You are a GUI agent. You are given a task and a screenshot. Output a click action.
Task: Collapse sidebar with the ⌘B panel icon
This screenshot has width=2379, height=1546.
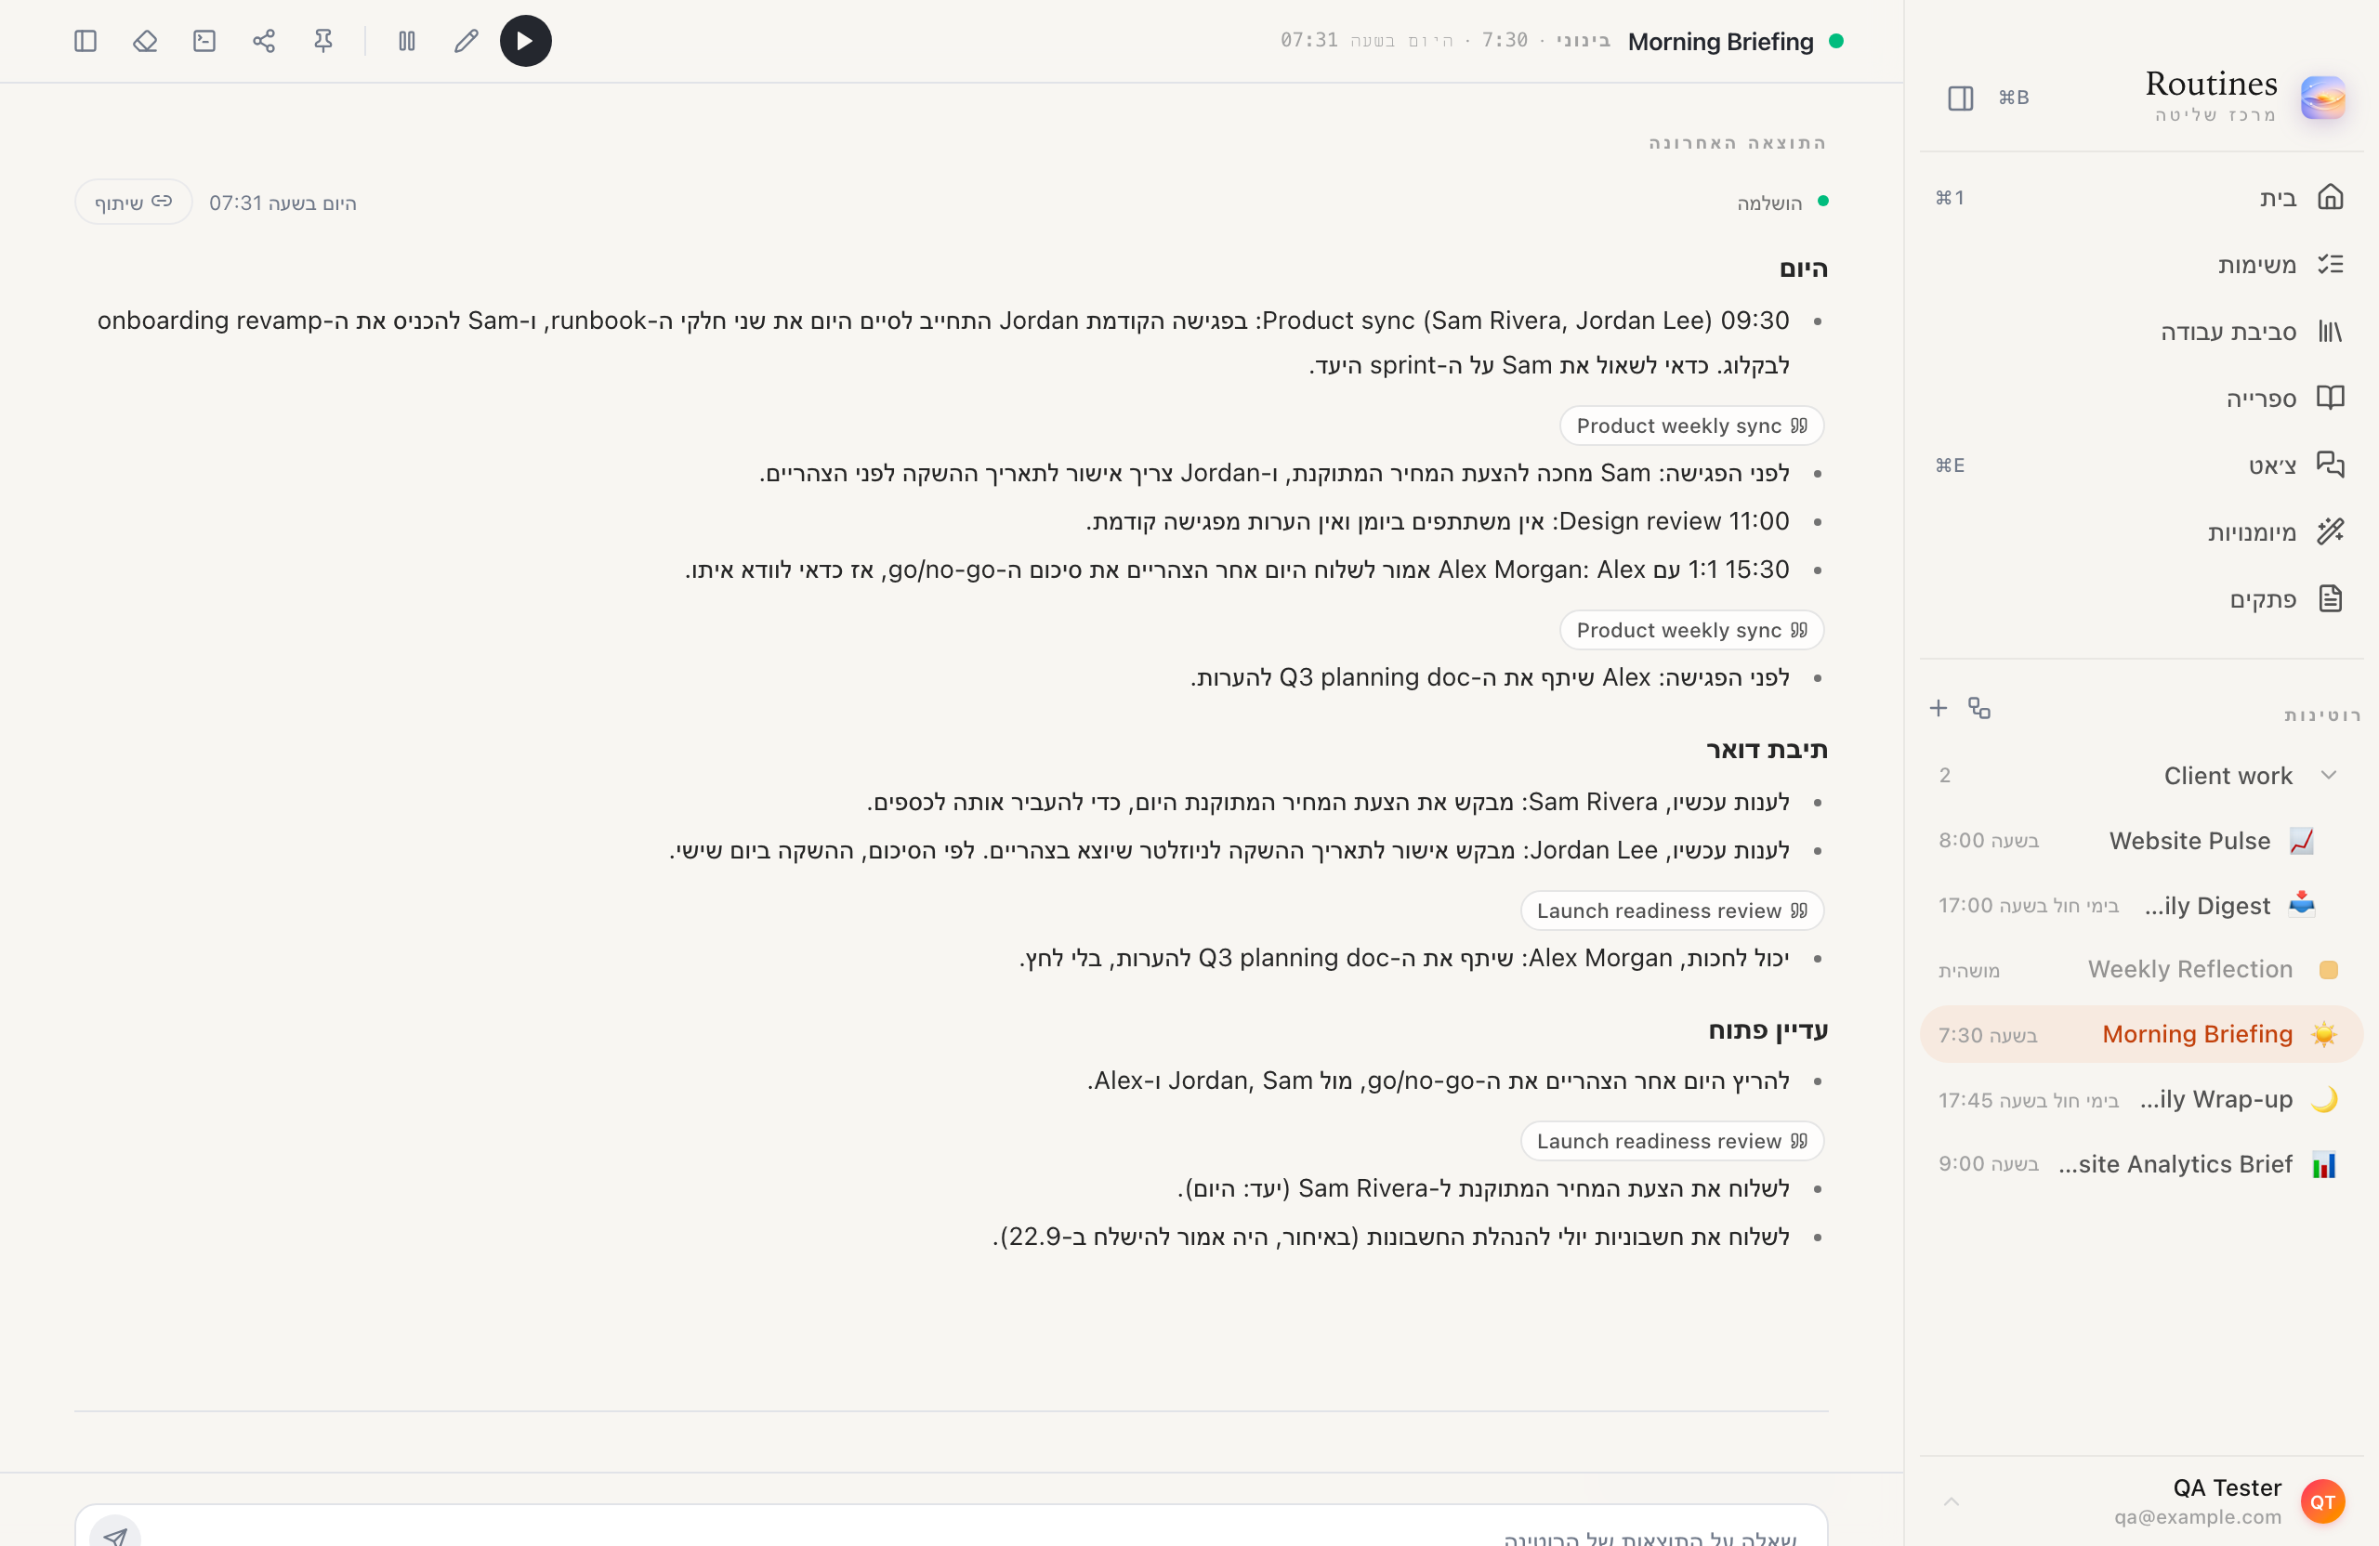pos(1960,98)
